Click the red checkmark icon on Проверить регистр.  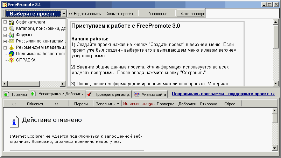tap(90, 94)
